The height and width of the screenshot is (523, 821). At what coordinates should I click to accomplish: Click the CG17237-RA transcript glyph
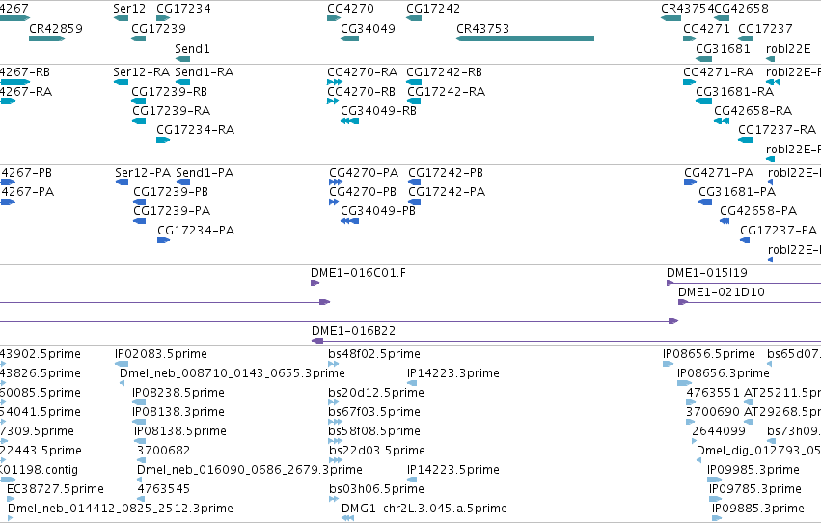tap(746, 140)
